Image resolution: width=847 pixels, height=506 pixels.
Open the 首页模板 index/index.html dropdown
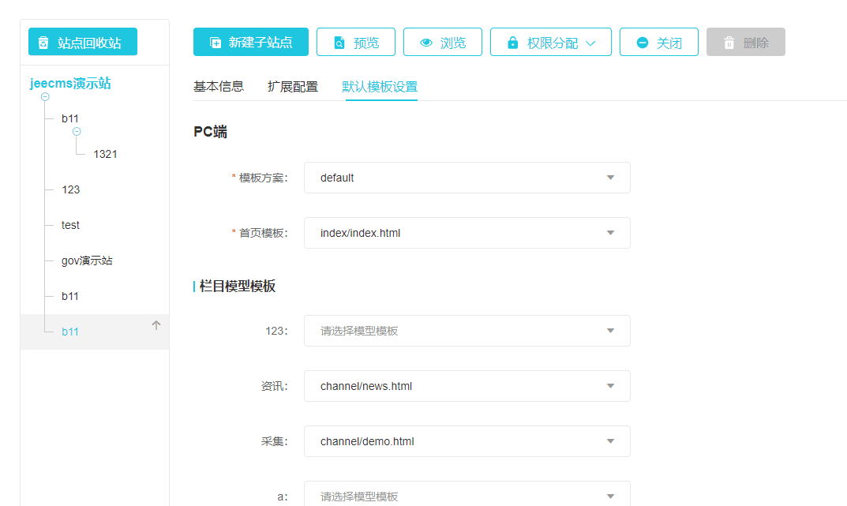coord(467,233)
